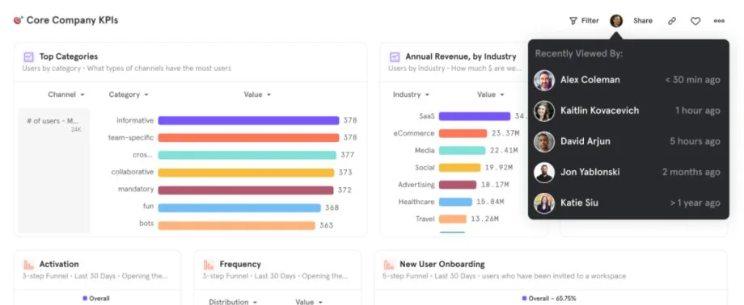The width and height of the screenshot is (744, 305).
Task: Select the '# of users' channel cell
Action: (x=54, y=170)
